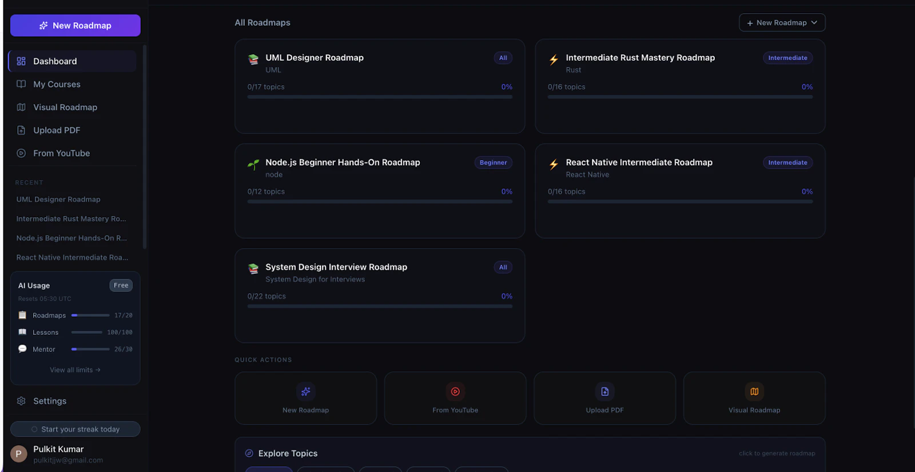The image size is (915, 472).
Task: Open recent React Native Intermediate link
Action: pyautogui.click(x=72, y=258)
